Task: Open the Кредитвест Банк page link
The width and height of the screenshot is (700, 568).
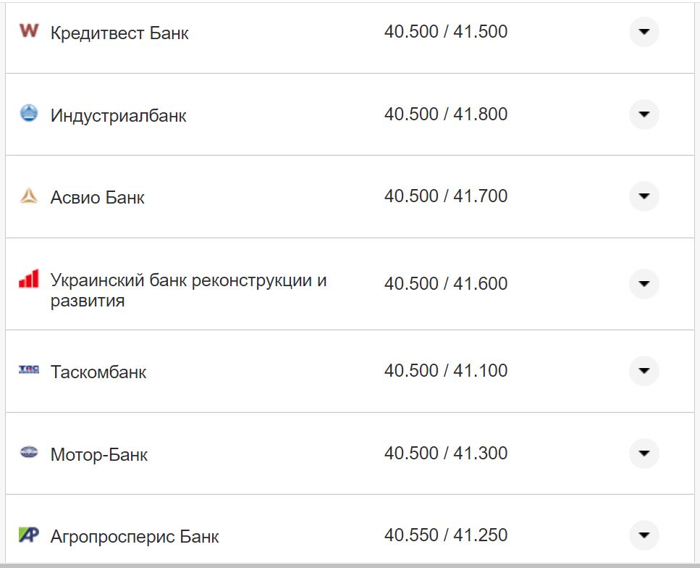Action: tap(119, 33)
